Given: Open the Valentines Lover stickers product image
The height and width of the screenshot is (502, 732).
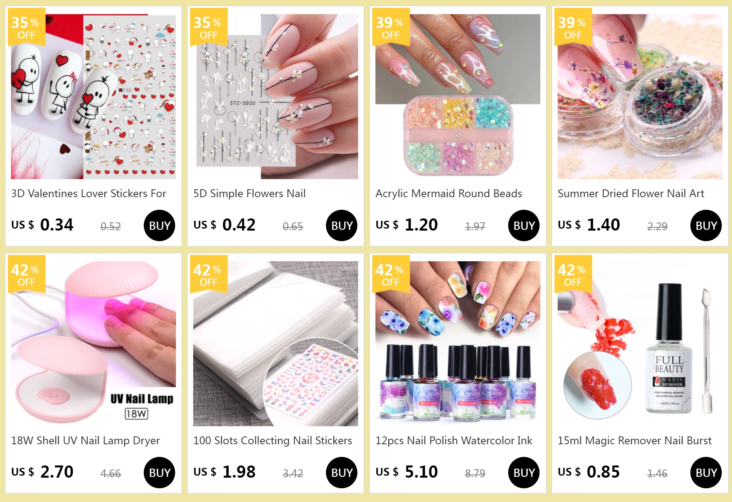Looking at the screenshot, I should (93, 97).
